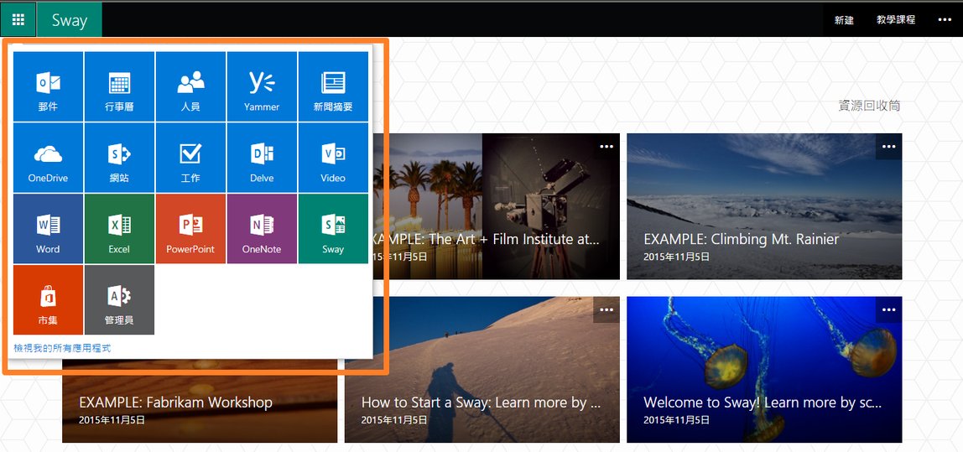Screen dimensions: 963x452
Task: Open options for Climbing Mt. Rainier card
Action: tap(888, 147)
